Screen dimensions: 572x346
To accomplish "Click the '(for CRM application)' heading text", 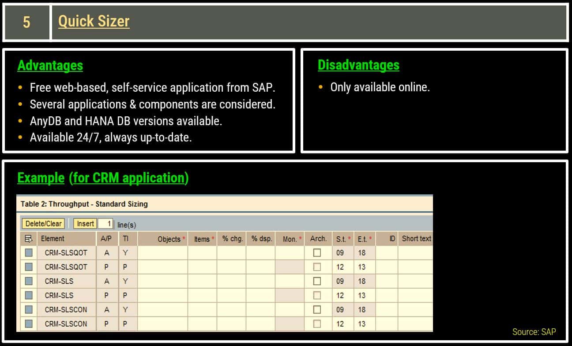I will pyautogui.click(x=129, y=178).
